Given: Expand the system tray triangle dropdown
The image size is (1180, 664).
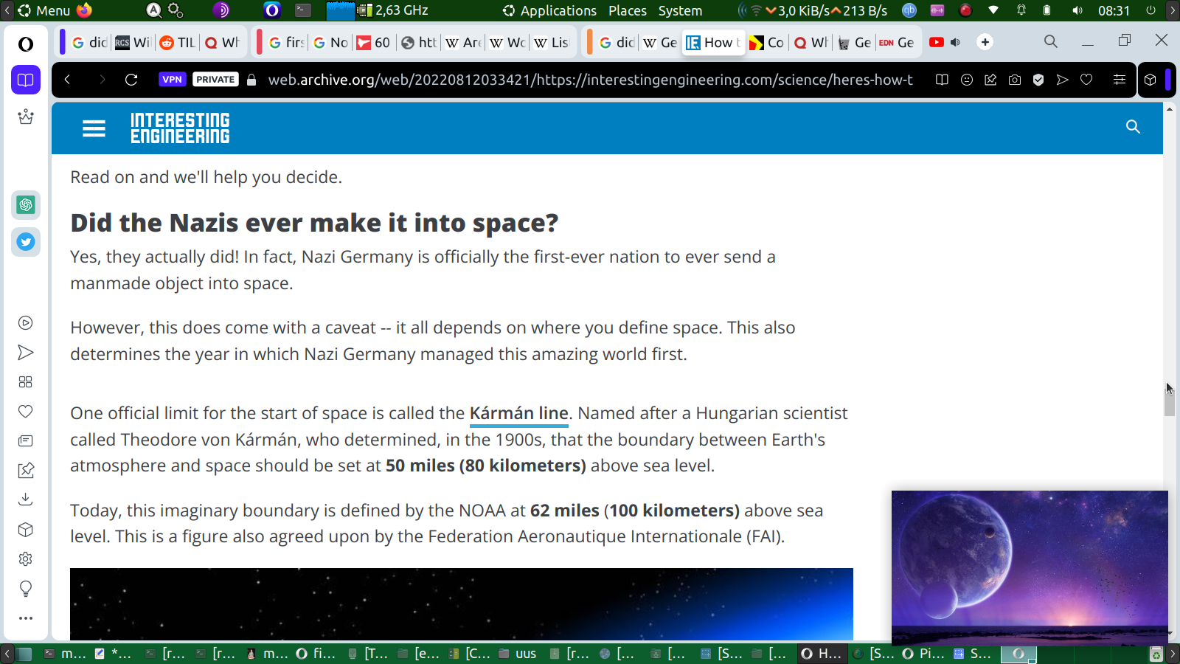Looking at the screenshot, I should point(993,10).
